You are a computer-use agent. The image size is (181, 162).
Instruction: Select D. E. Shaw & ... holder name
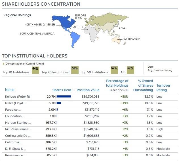coord(16,149)
